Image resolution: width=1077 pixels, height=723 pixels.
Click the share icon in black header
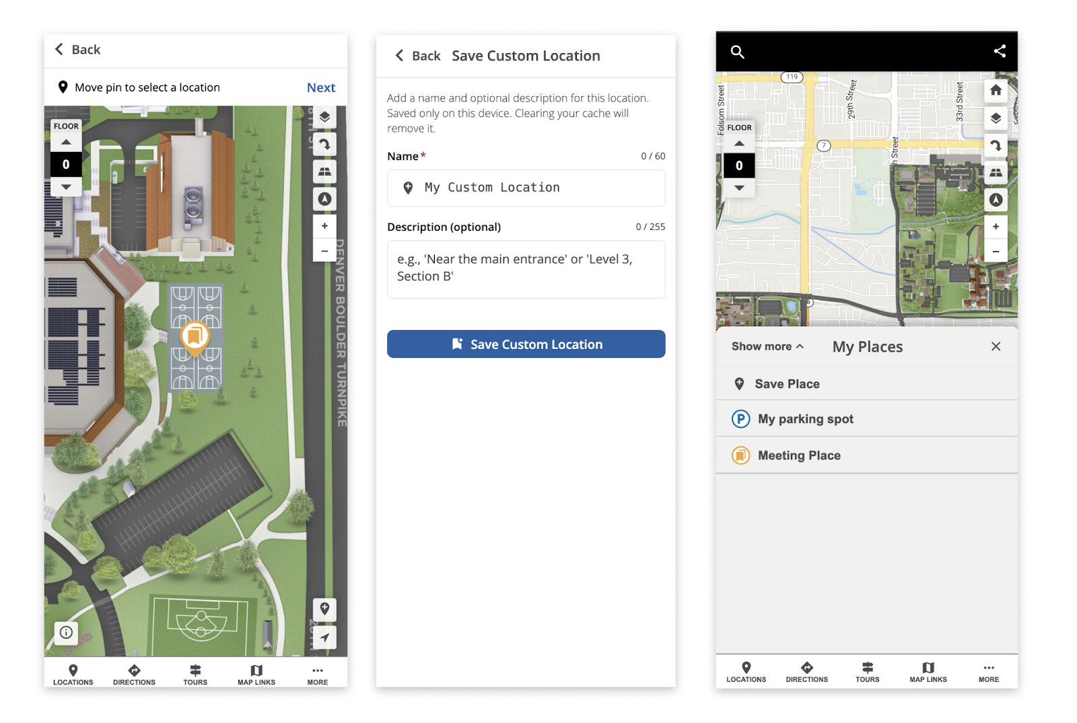(1000, 51)
